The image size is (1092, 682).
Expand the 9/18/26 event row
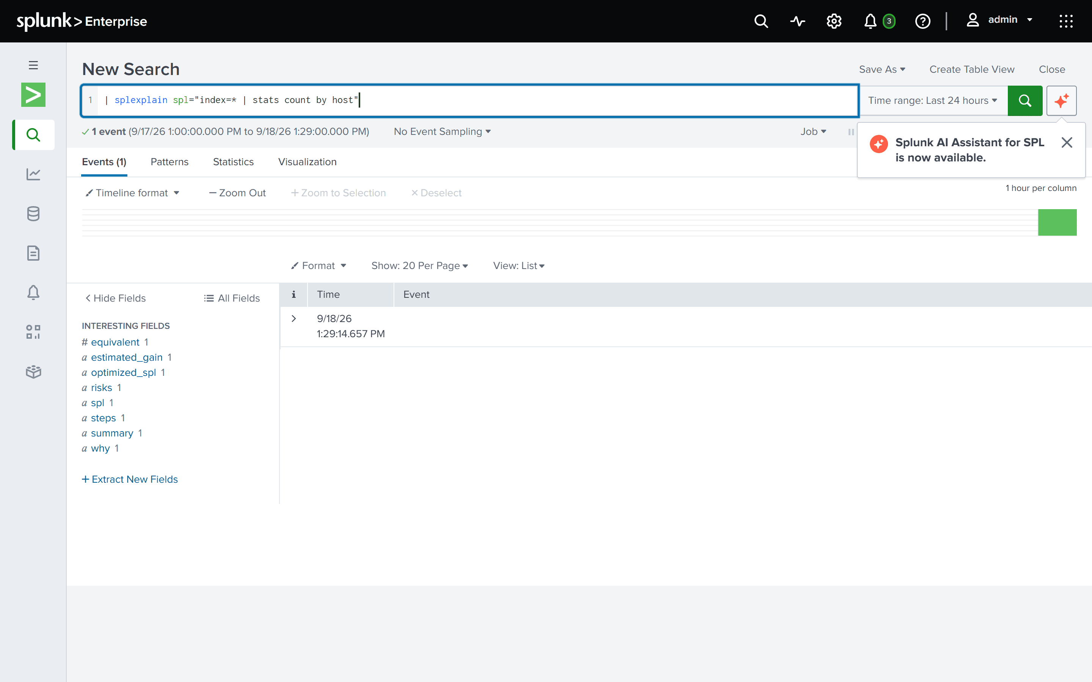coord(294,318)
